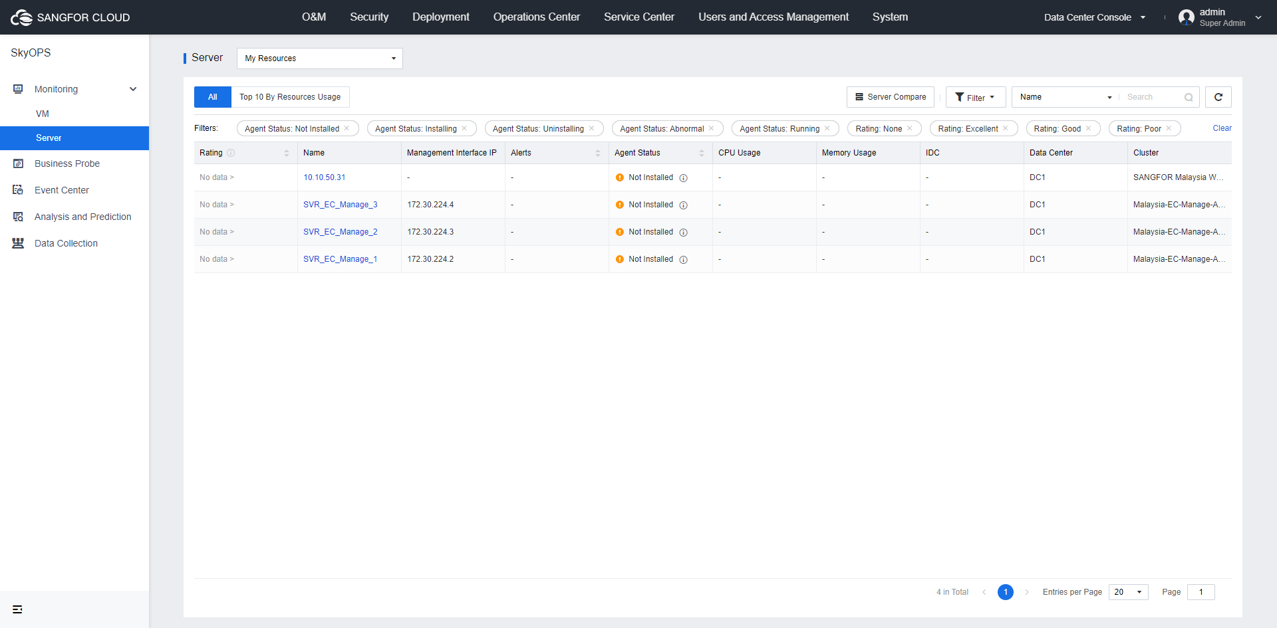Click the search magnifier icon
1277x628 pixels.
(x=1189, y=97)
